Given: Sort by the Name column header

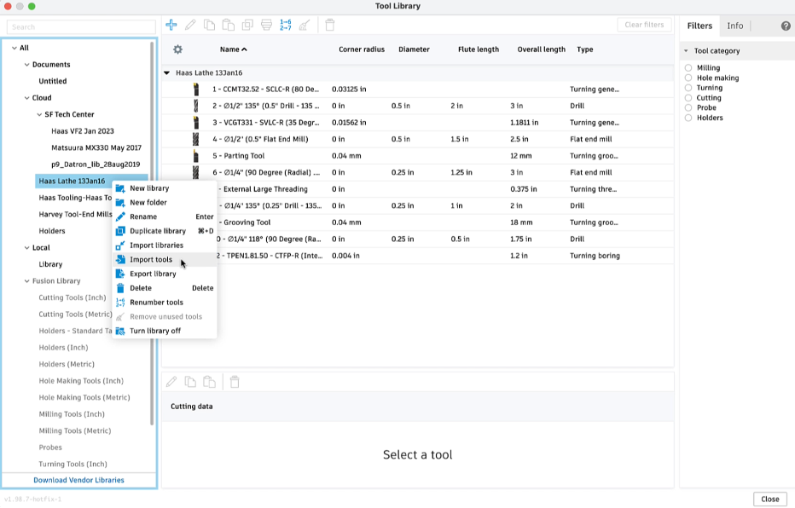Looking at the screenshot, I should click(x=233, y=49).
